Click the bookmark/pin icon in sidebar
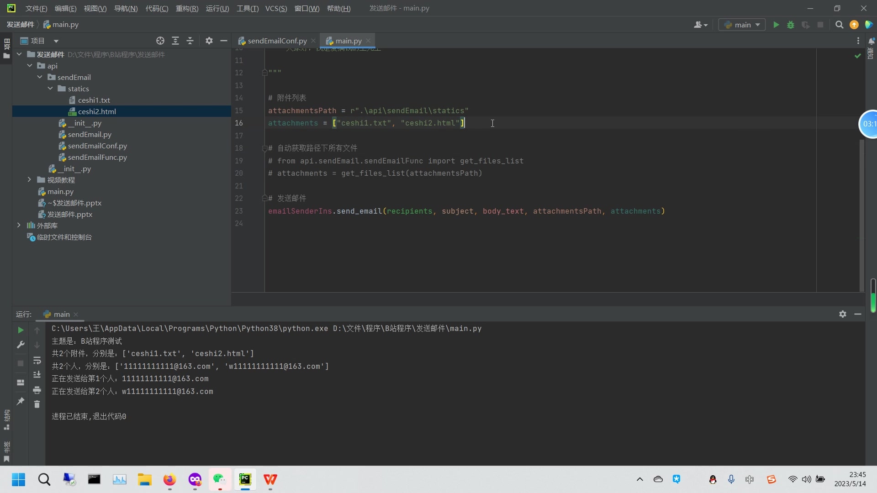The height and width of the screenshot is (493, 877). tap(21, 403)
